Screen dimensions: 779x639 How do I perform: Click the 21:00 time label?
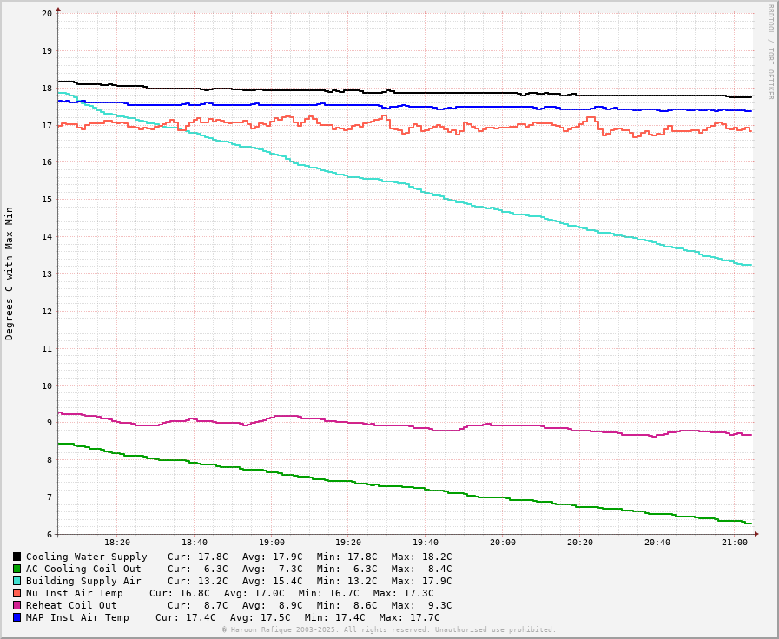coord(734,543)
